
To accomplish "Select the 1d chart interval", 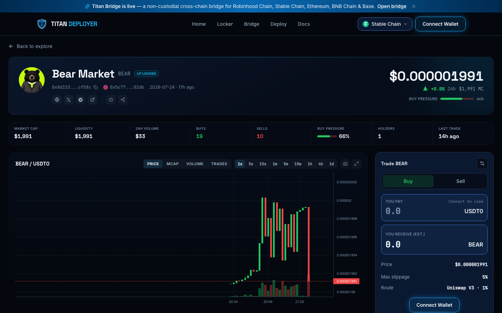I will [332, 164].
